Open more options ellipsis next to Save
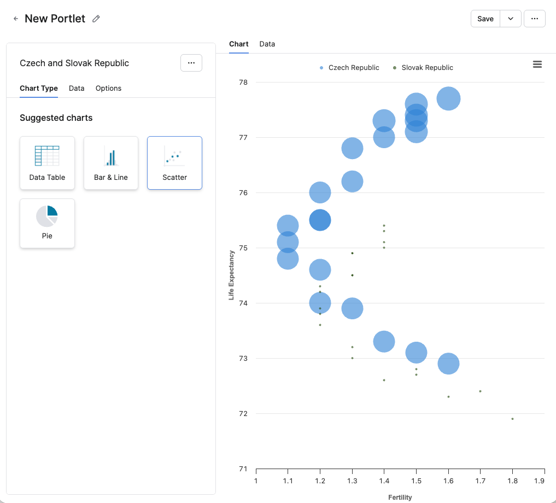 point(534,19)
